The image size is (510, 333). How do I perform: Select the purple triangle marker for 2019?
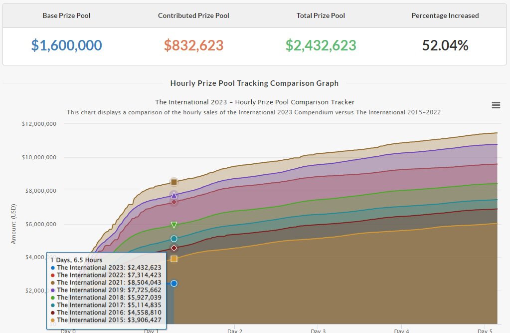pyautogui.click(x=174, y=195)
